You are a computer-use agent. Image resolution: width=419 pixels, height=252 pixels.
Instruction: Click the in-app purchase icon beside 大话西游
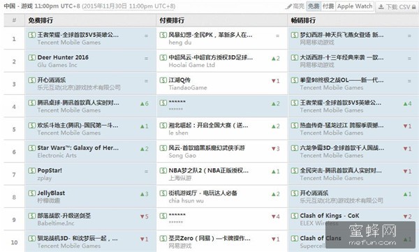tap(295, 57)
